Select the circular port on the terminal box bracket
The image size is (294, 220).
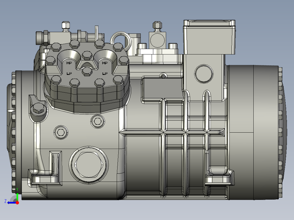coord(204,74)
